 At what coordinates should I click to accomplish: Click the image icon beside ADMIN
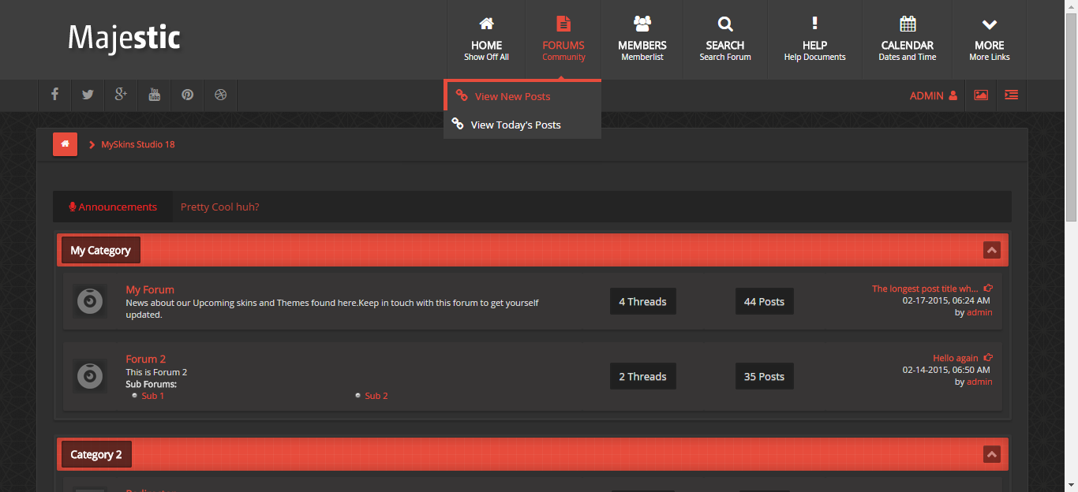(981, 95)
